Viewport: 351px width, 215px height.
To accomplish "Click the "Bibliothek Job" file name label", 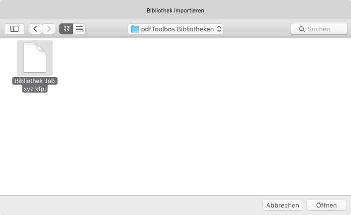I will click(35, 81).
